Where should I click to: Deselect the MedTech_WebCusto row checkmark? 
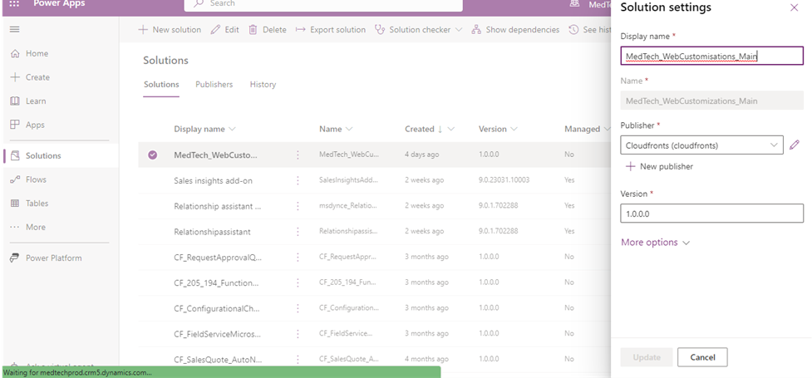click(152, 155)
